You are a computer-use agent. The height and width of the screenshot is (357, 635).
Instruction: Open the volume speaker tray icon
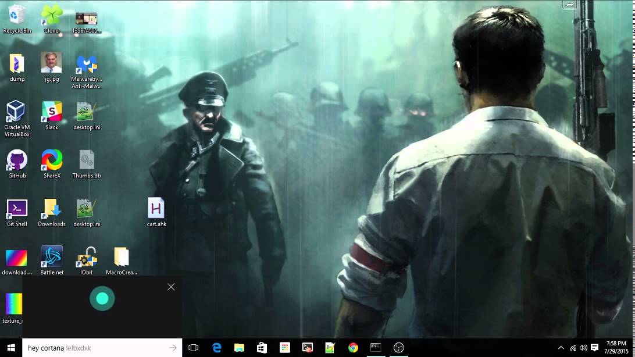[583, 348]
